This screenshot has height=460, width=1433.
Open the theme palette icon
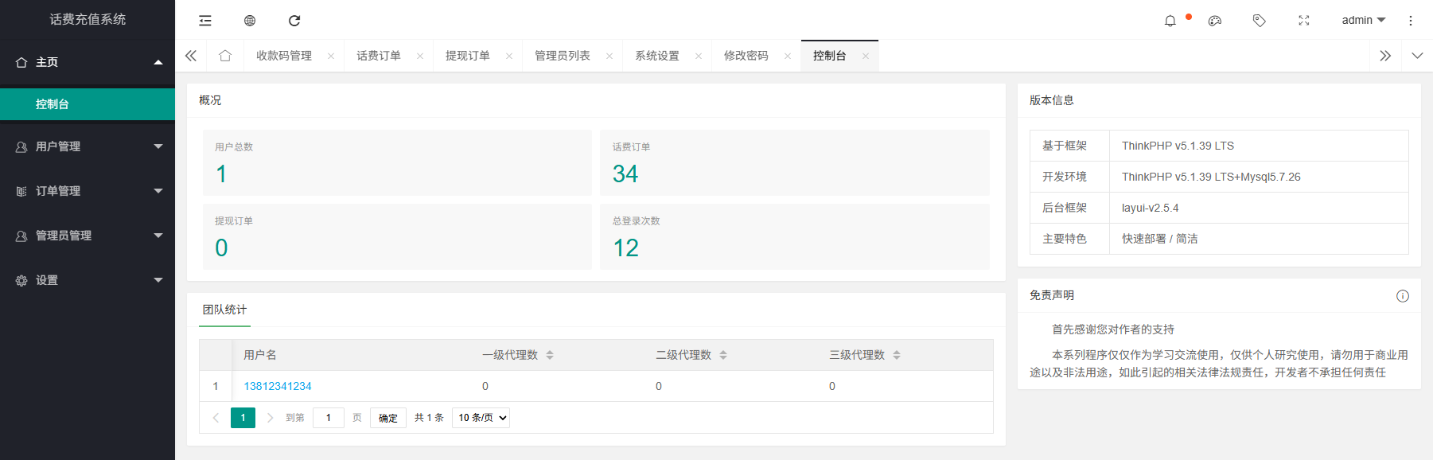(x=1215, y=21)
